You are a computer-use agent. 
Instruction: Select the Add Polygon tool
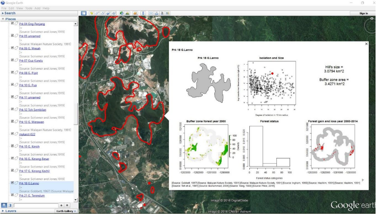pyautogui.click(x=96, y=13)
